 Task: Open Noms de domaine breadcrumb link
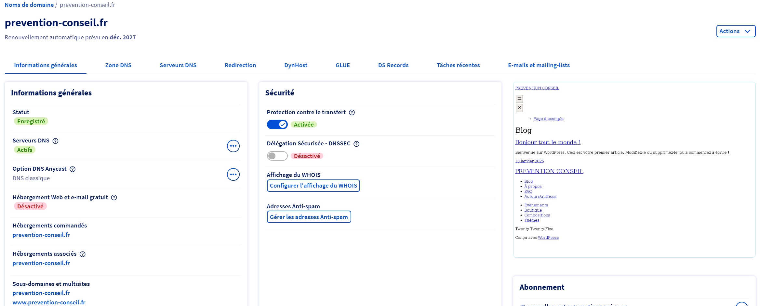tap(29, 5)
